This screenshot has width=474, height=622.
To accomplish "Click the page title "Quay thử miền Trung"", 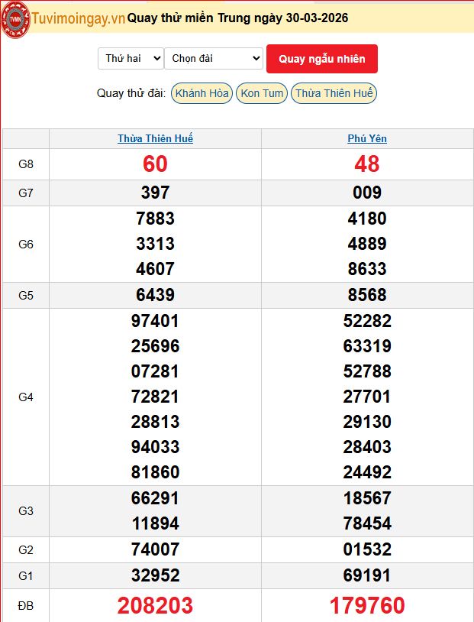I will tap(237, 18).
